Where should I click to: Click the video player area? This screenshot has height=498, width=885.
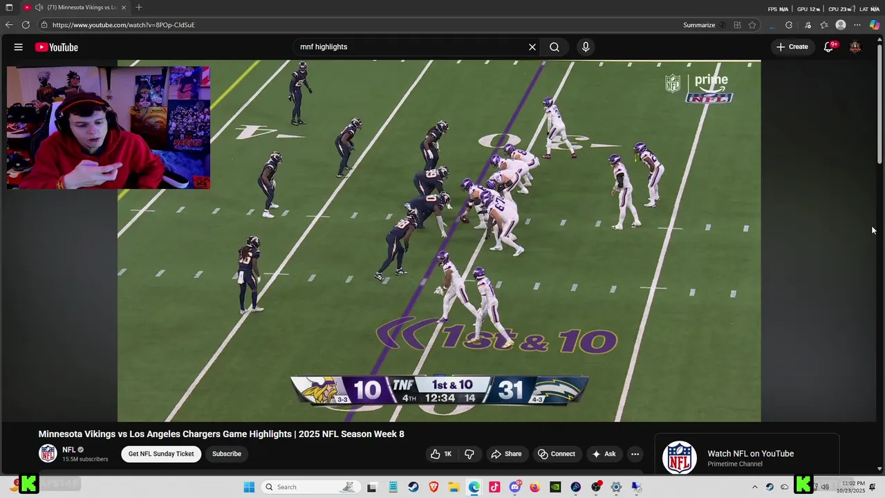click(x=439, y=241)
